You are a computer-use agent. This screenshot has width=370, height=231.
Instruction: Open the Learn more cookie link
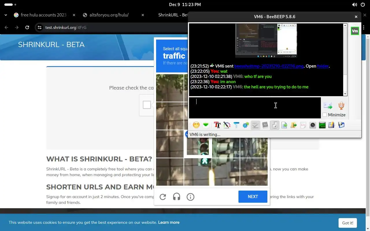[169, 222]
